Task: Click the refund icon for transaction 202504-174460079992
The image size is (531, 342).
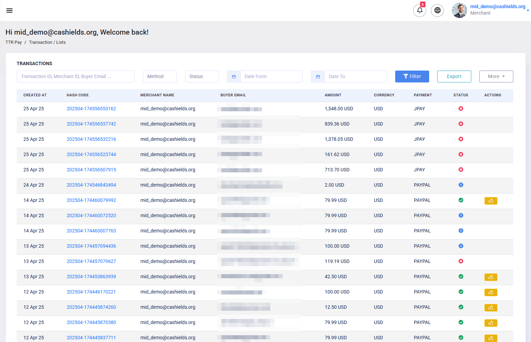Action: point(491,201)
